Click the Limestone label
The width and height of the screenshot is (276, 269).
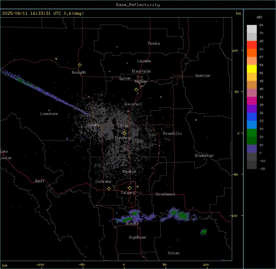pos(49,114)
